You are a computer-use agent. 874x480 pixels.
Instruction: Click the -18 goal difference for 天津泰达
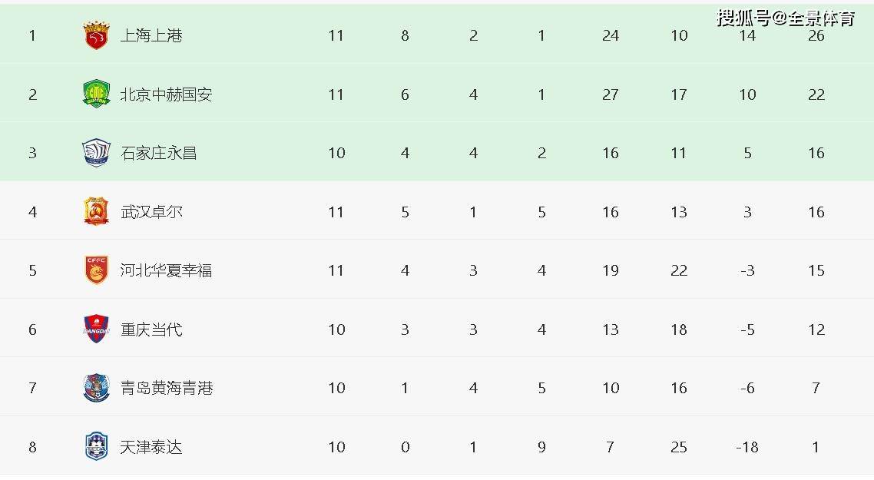747,447
